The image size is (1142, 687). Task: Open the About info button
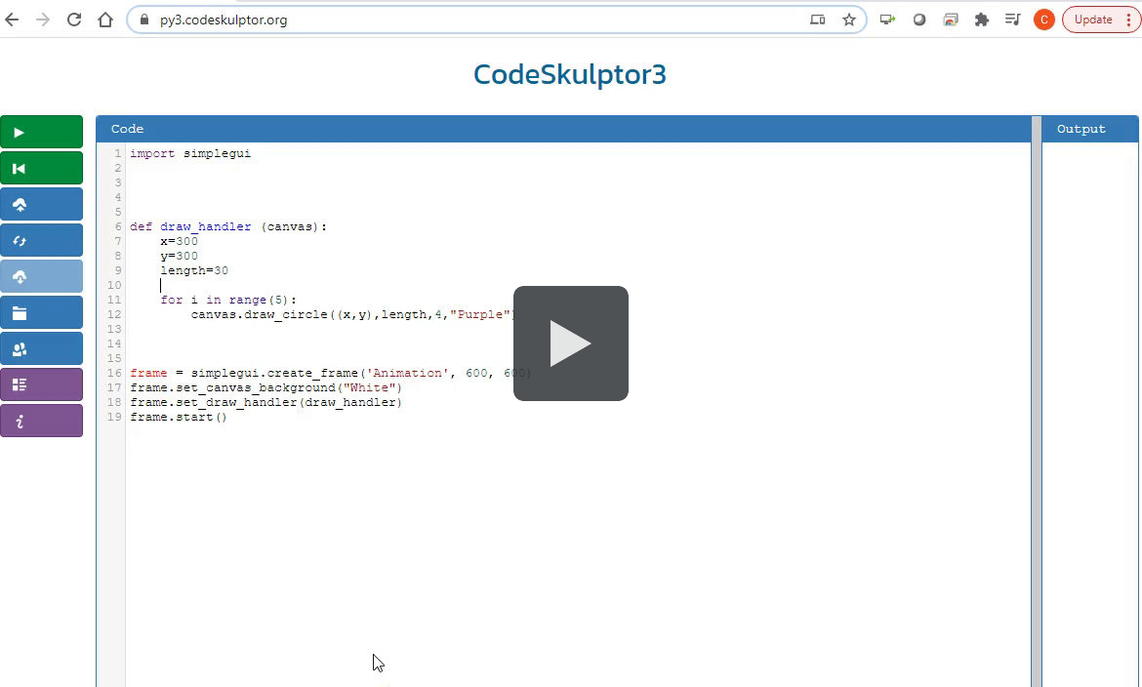click(x=41, y=422)
